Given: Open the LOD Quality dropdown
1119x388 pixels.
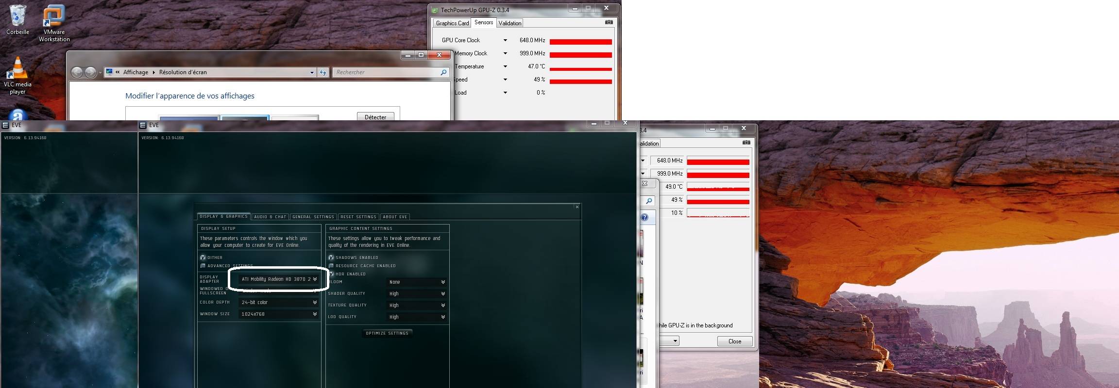Looking at the screenshot, I should pyautogui.click(x=417, y=317).
